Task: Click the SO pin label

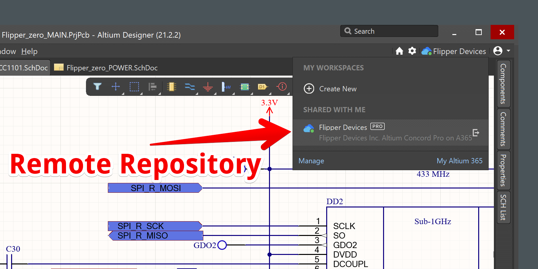Action: [339, 236]
